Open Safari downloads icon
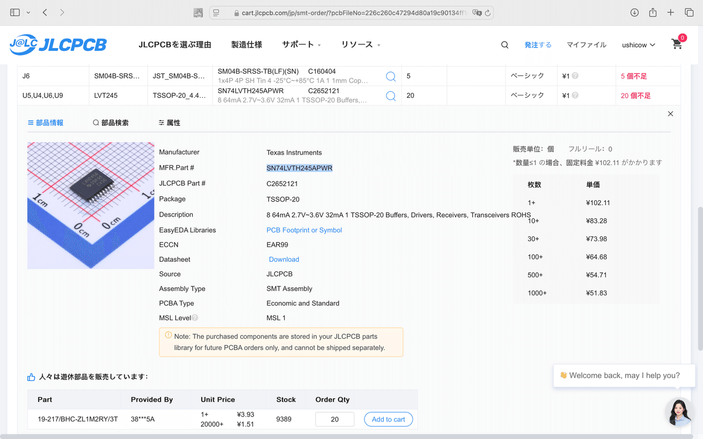 634,12
